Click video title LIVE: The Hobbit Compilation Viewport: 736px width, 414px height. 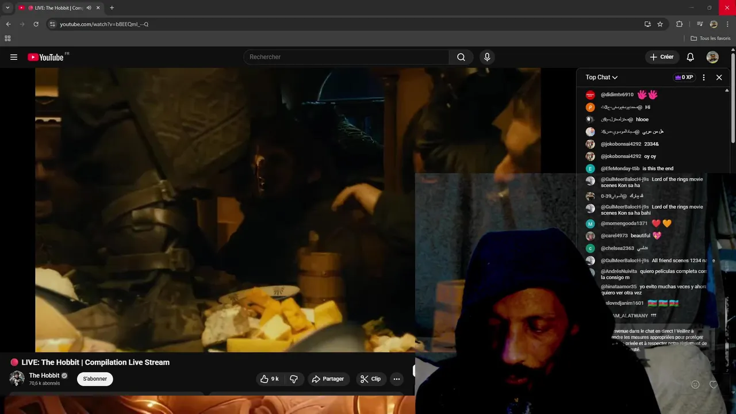click(95, 362)
